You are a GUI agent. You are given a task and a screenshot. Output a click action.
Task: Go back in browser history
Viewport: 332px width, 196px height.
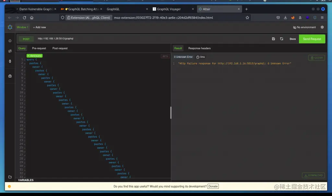point(10,18)
